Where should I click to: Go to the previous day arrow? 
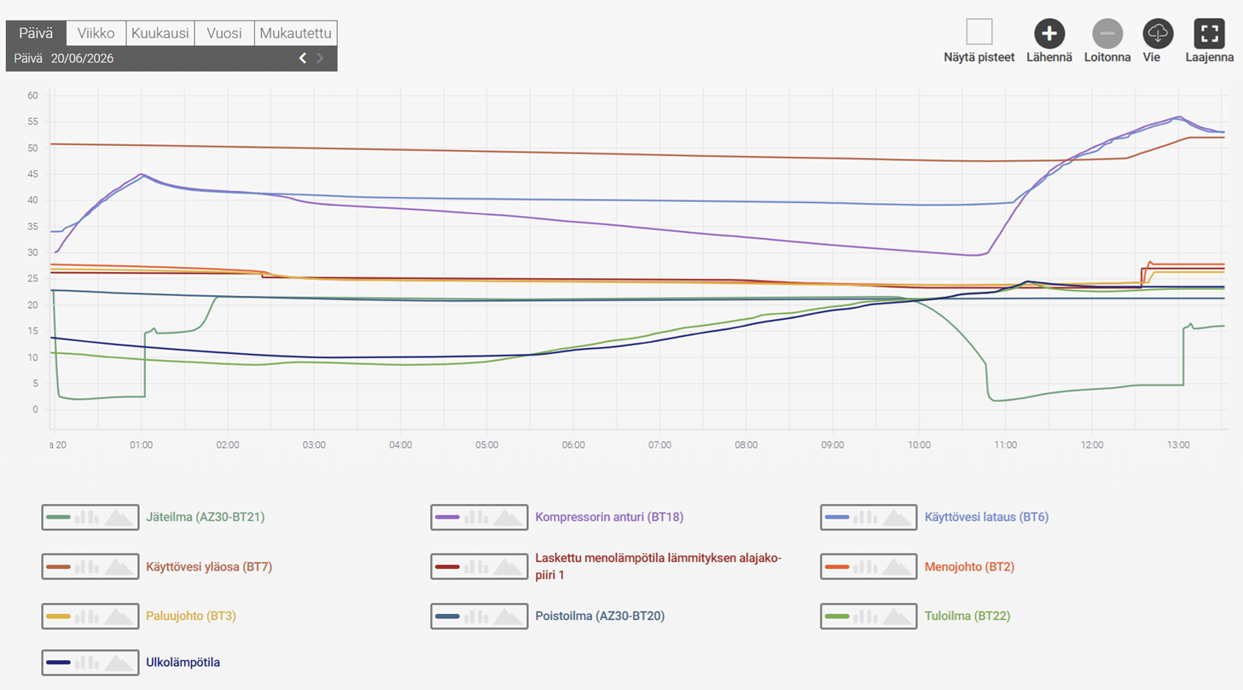[x=302, y=58]
